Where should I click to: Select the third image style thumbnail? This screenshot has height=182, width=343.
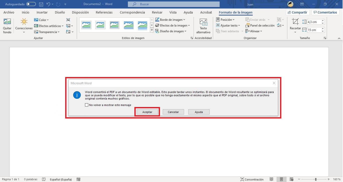(x=115, y=25)
